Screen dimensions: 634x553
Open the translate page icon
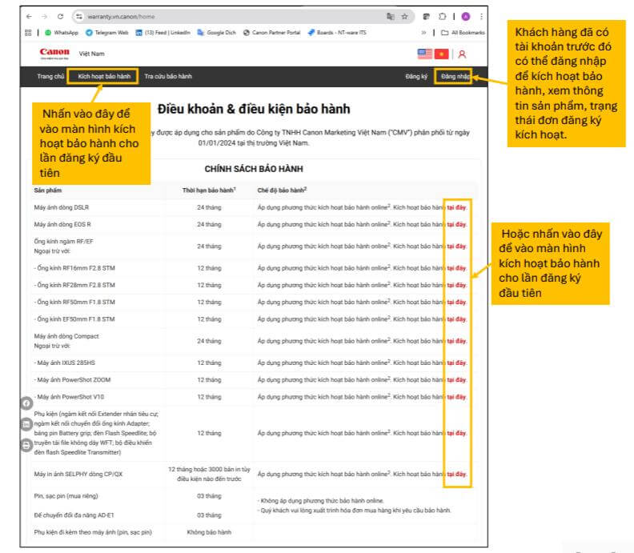click(390, 17)
